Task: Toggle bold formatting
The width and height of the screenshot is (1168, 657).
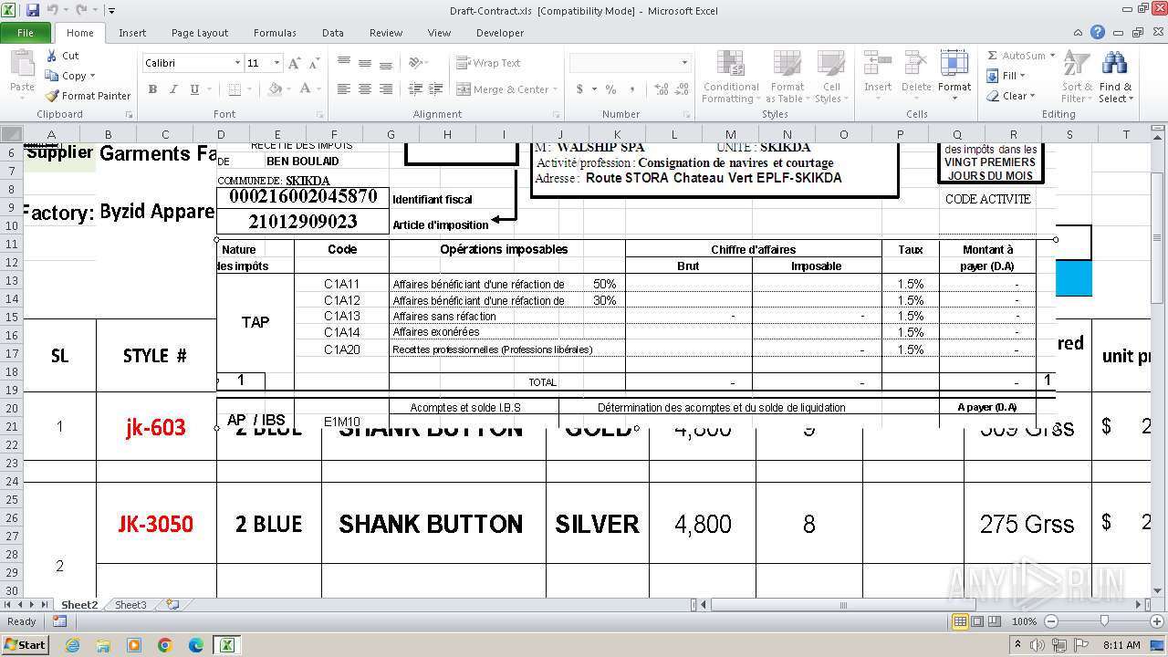Action: click(x=152, y=89)
